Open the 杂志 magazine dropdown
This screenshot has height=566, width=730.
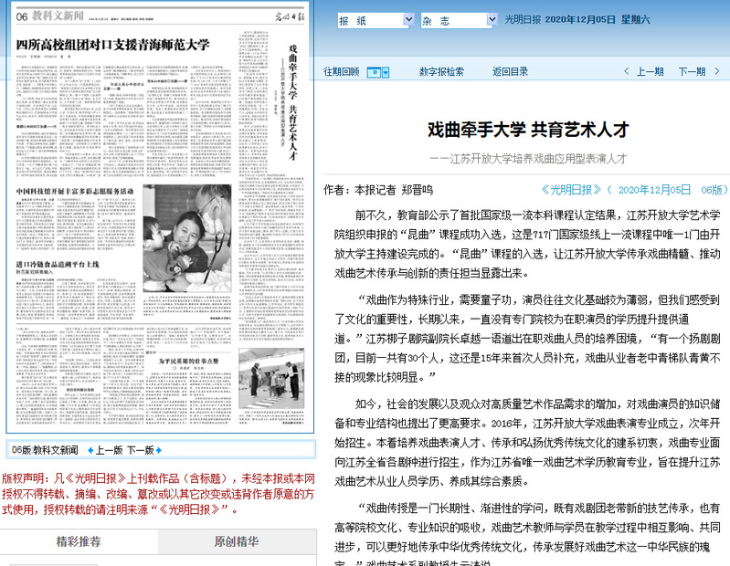pos(459,20)
